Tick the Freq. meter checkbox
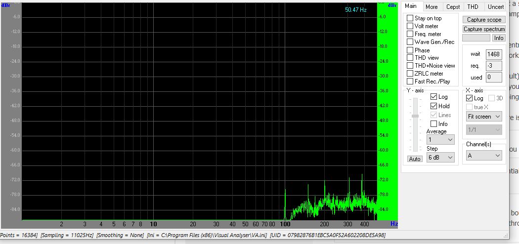This screenshot has height=244, width=519. point(410,34)
